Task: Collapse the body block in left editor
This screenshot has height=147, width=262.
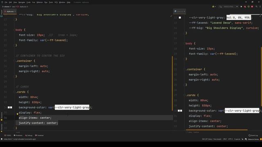Action: (x=14, y=30)
